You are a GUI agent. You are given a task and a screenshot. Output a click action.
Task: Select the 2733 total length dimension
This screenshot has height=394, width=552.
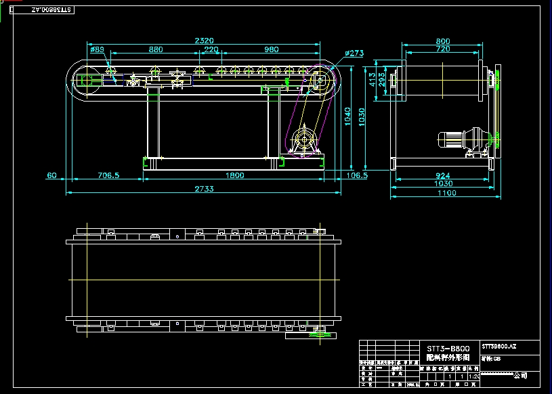point(204,189)
